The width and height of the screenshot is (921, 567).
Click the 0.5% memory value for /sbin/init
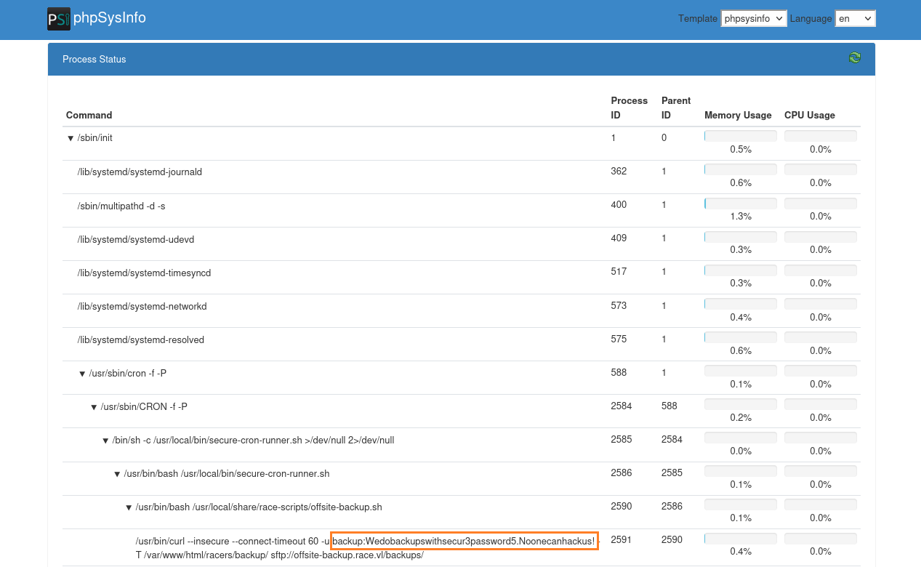[x=741, y=150]
